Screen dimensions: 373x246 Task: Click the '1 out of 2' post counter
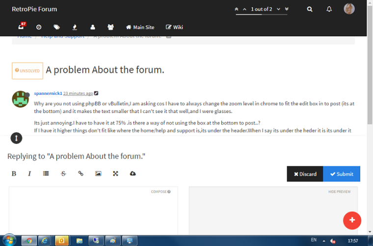tap(262, 9)
